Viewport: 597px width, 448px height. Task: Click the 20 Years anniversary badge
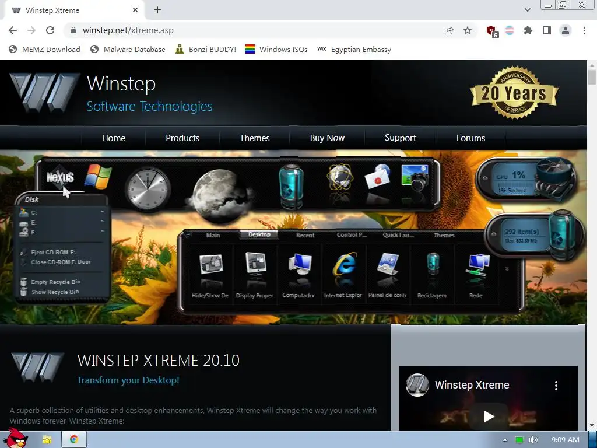(x=514, y=93)
